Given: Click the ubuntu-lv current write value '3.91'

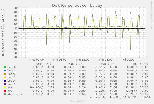Looking at the screenshot, I should [51, 94].
